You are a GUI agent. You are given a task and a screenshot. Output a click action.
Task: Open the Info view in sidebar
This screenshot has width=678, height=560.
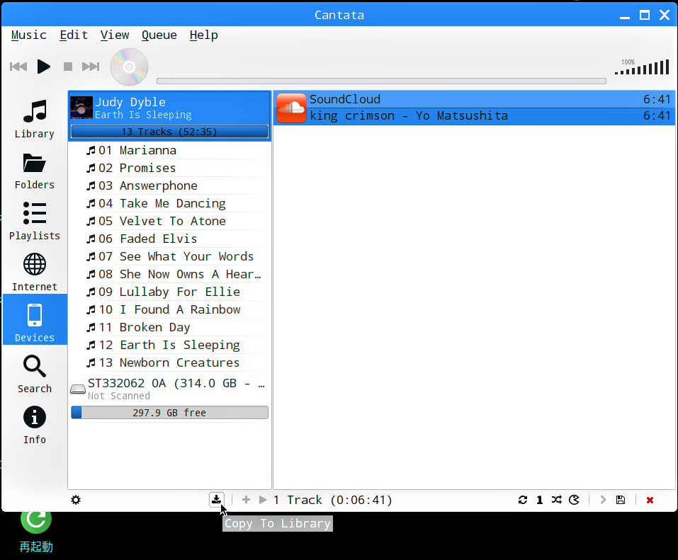(35, 425)
